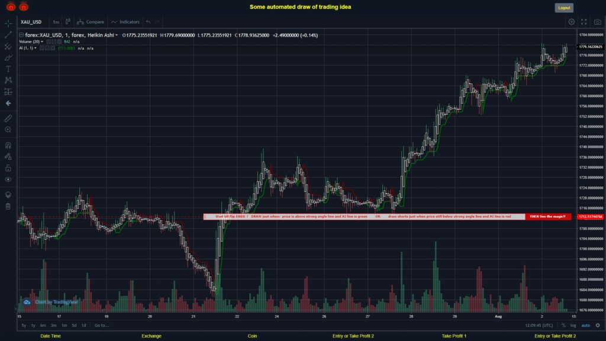Viewport: 606px width, 341px height.
Task: Open the pitchfork tools icon
Action: [x=8, y=46]
